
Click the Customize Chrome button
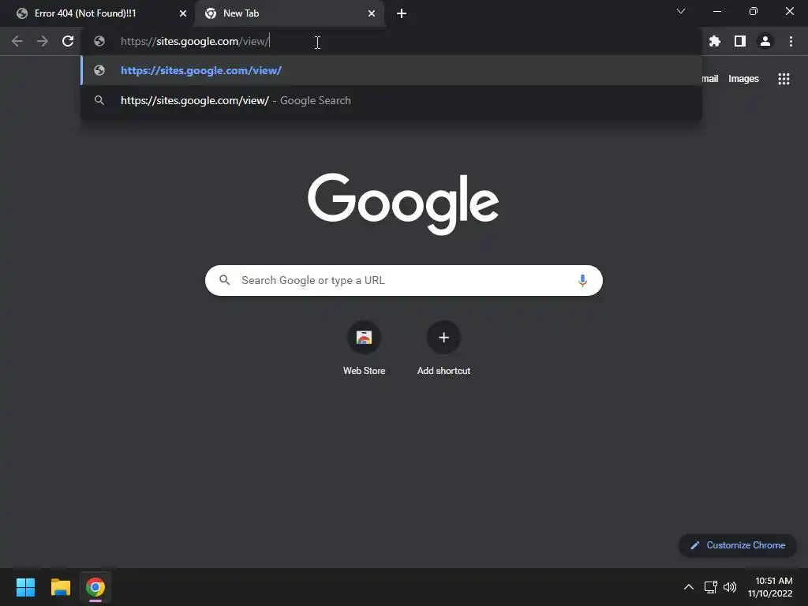pyautogui.click(x=738, y=545)
